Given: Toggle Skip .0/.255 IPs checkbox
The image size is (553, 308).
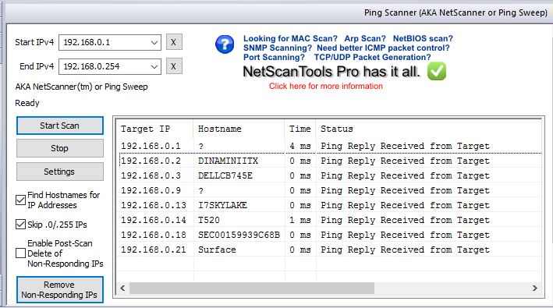Looking at the screenshot, I should pos(20,225).
